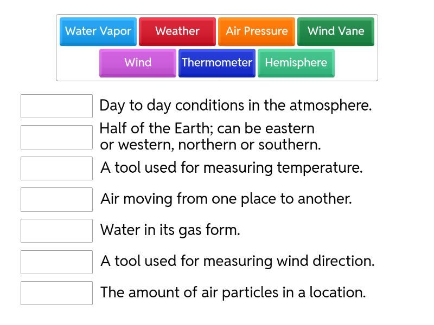This screenshot has width=434, height=325.
Task: Click the 'Half of the Earth' definition text
Action: [210, 137]
